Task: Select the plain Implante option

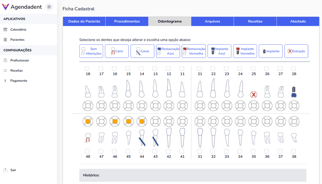Action: click(x=270, y=51)
